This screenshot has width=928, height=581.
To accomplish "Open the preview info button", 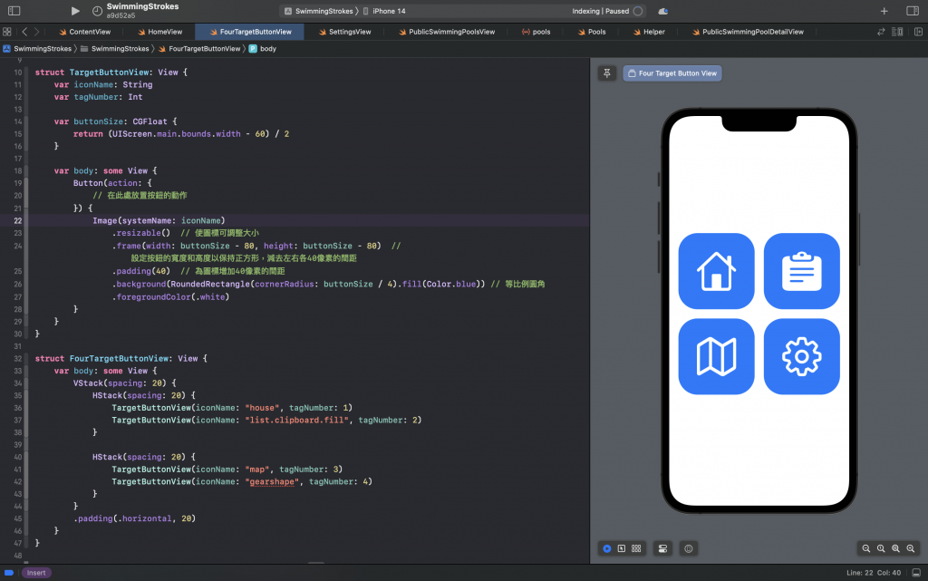I will (x=689, y=548).
